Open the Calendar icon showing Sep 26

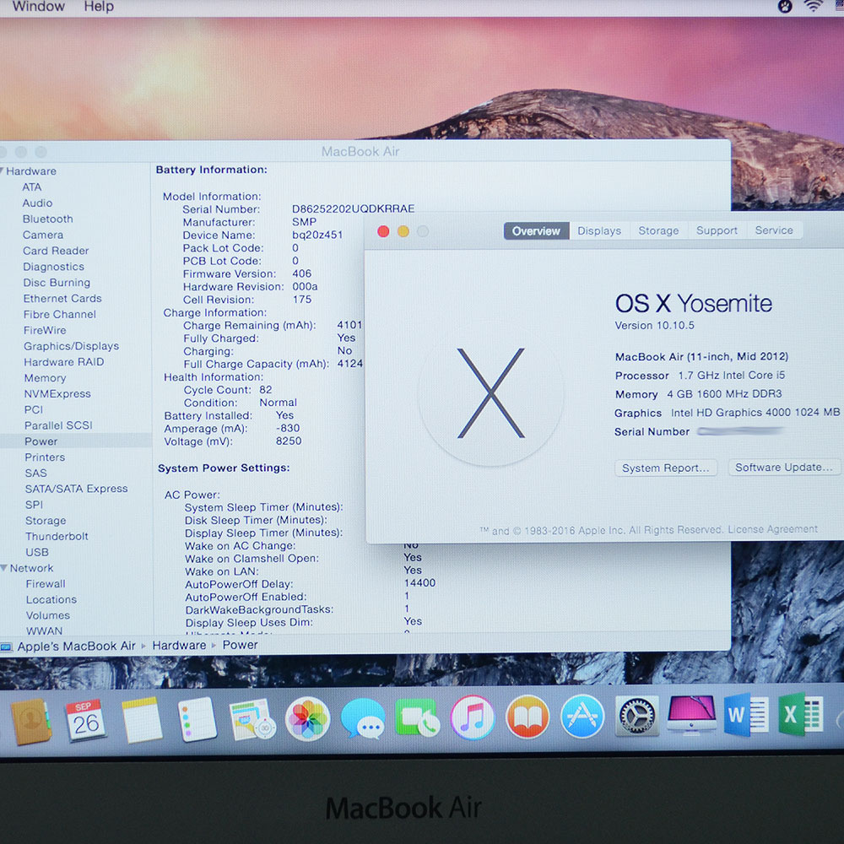tap(85, 720)
